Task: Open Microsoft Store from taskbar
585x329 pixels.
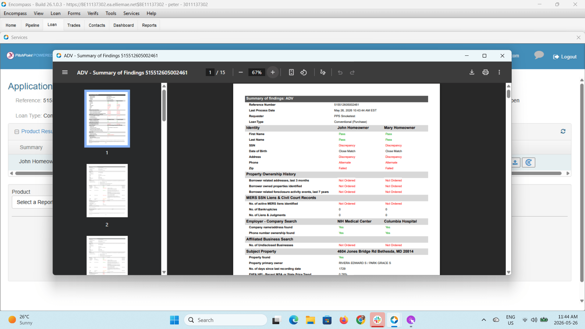Action: point(327,320)
